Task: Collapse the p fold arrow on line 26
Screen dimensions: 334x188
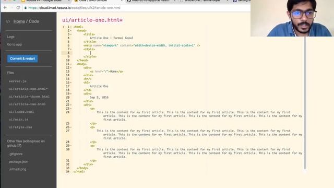Action: [x=71, y=127]
